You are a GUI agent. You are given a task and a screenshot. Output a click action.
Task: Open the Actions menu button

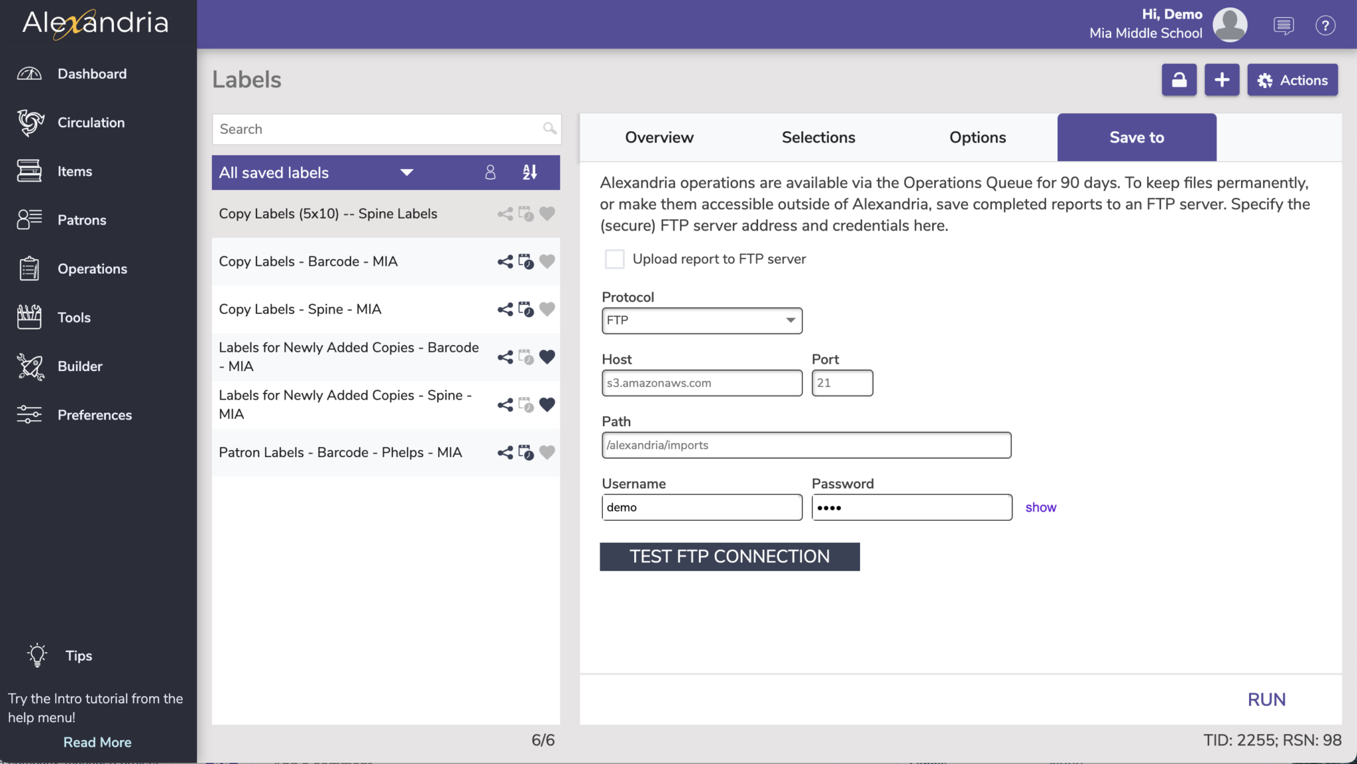[1292, 80]
